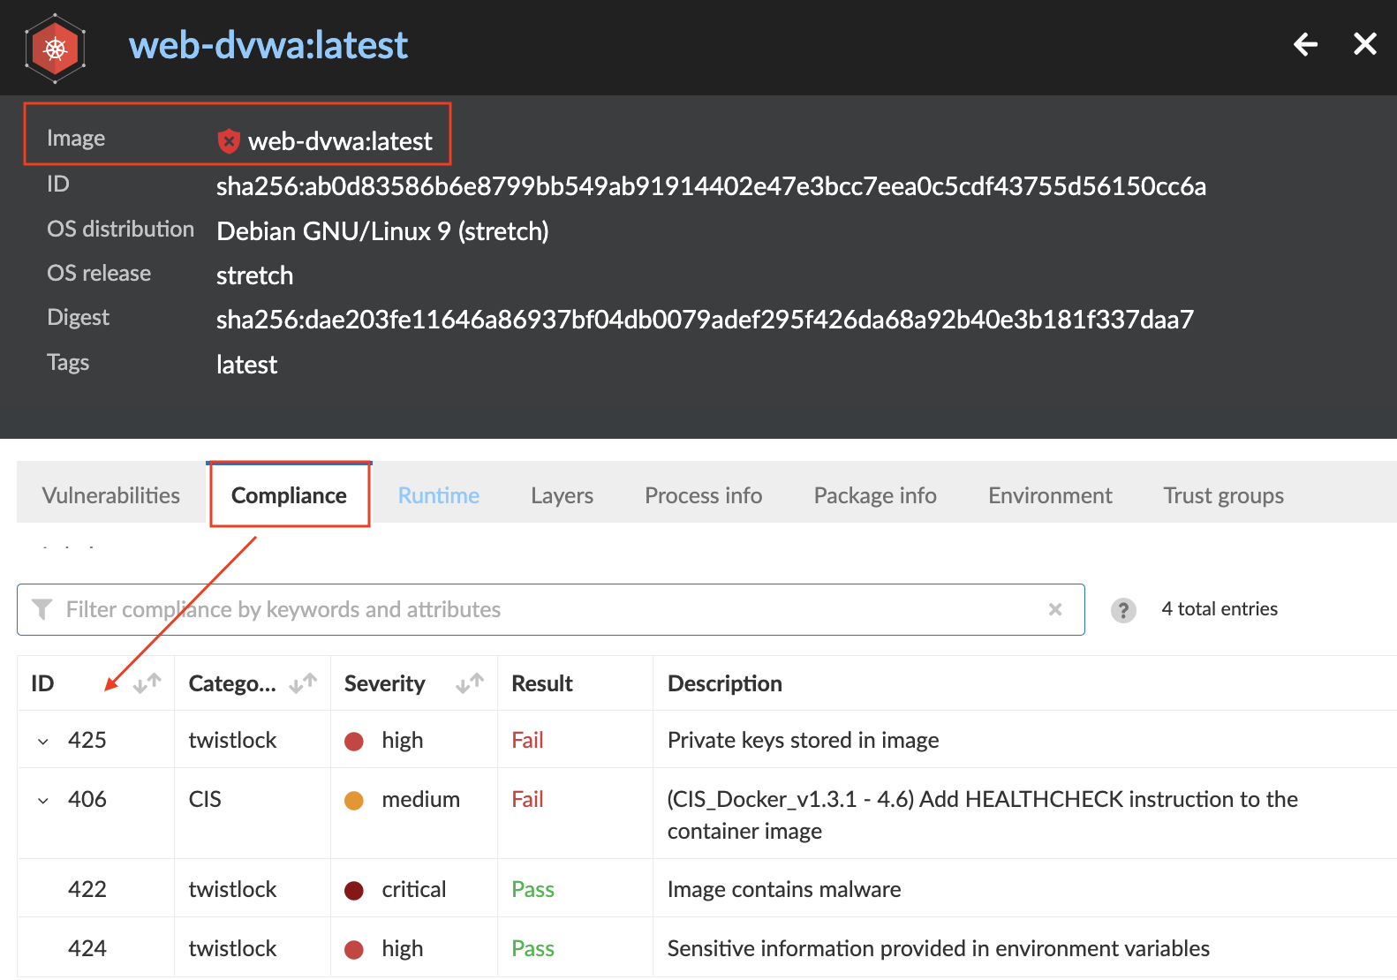The width and height of the screenshot is (1397, 980).
Task: Click the red shield icon beside image name
Action: tap(229, 140)
